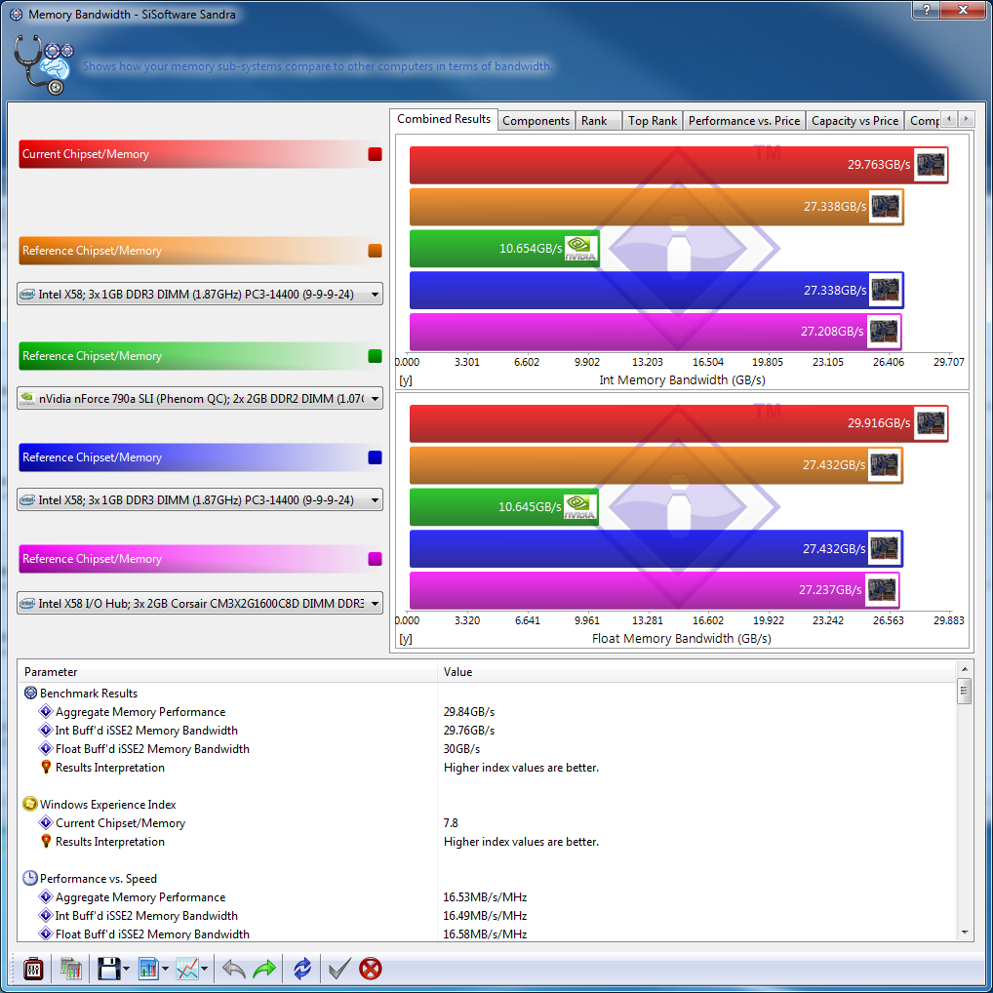Click the Benchmark Results group icon
Viewport: 993px width, 993px height.
coord(30,693)
